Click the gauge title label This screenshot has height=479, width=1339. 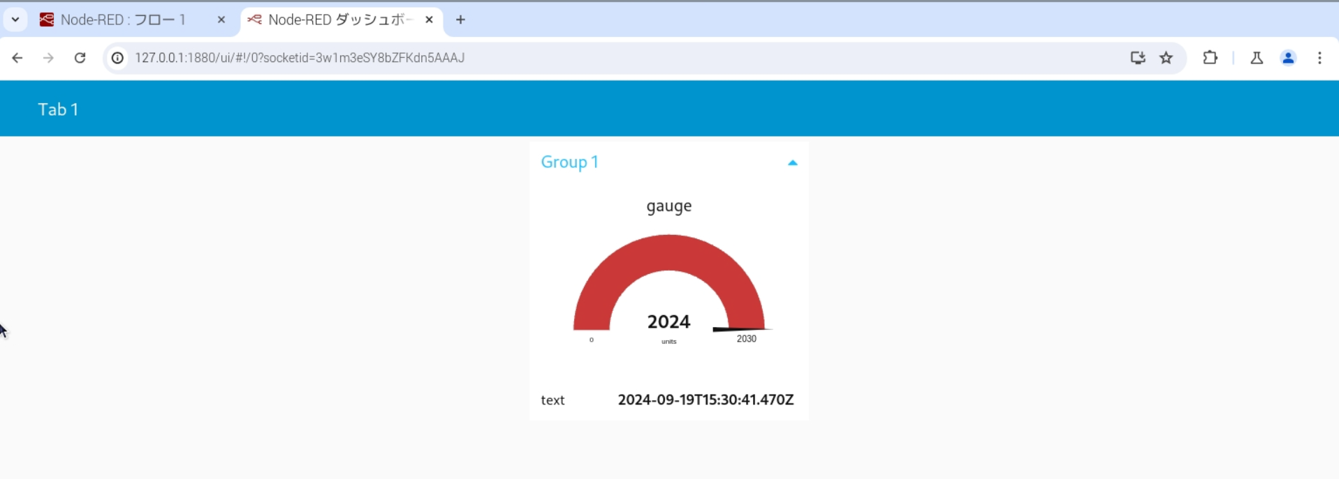coord(669,206)
